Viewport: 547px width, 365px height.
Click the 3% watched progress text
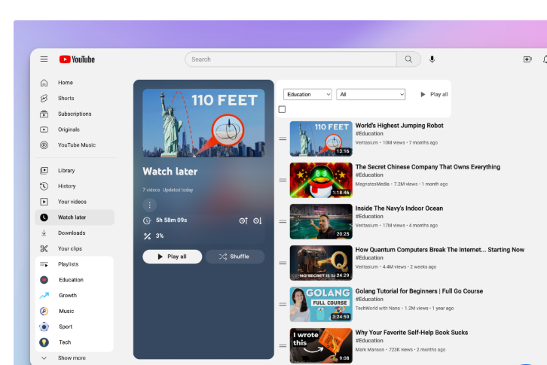(160, 236)
